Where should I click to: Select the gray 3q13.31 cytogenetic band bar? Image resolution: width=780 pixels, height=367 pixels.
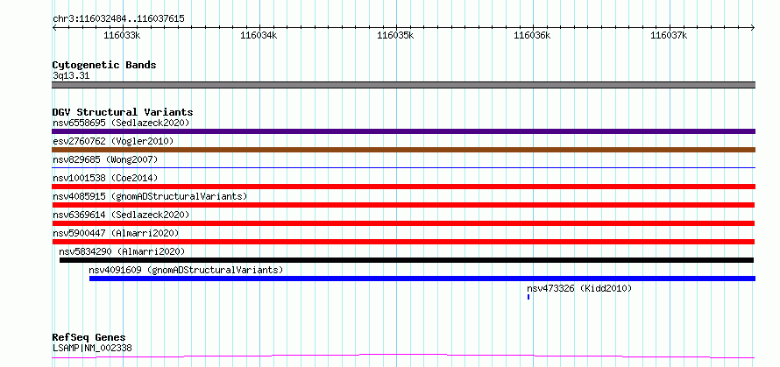403,85
